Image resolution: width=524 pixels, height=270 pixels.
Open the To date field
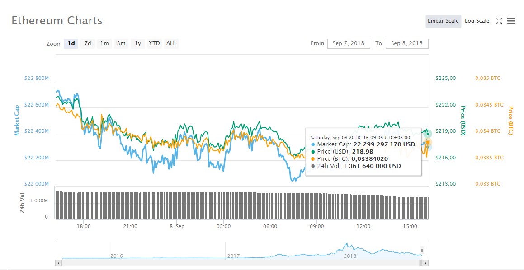tap(406, 43)
